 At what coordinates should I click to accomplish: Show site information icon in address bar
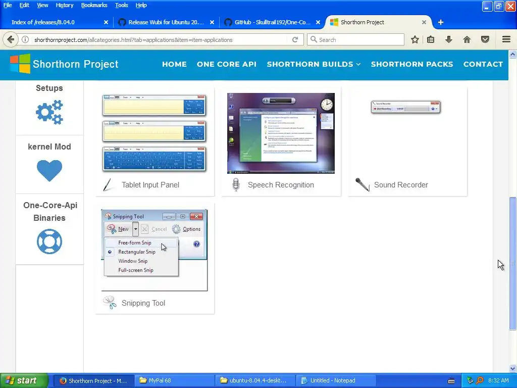click(25, 39)
